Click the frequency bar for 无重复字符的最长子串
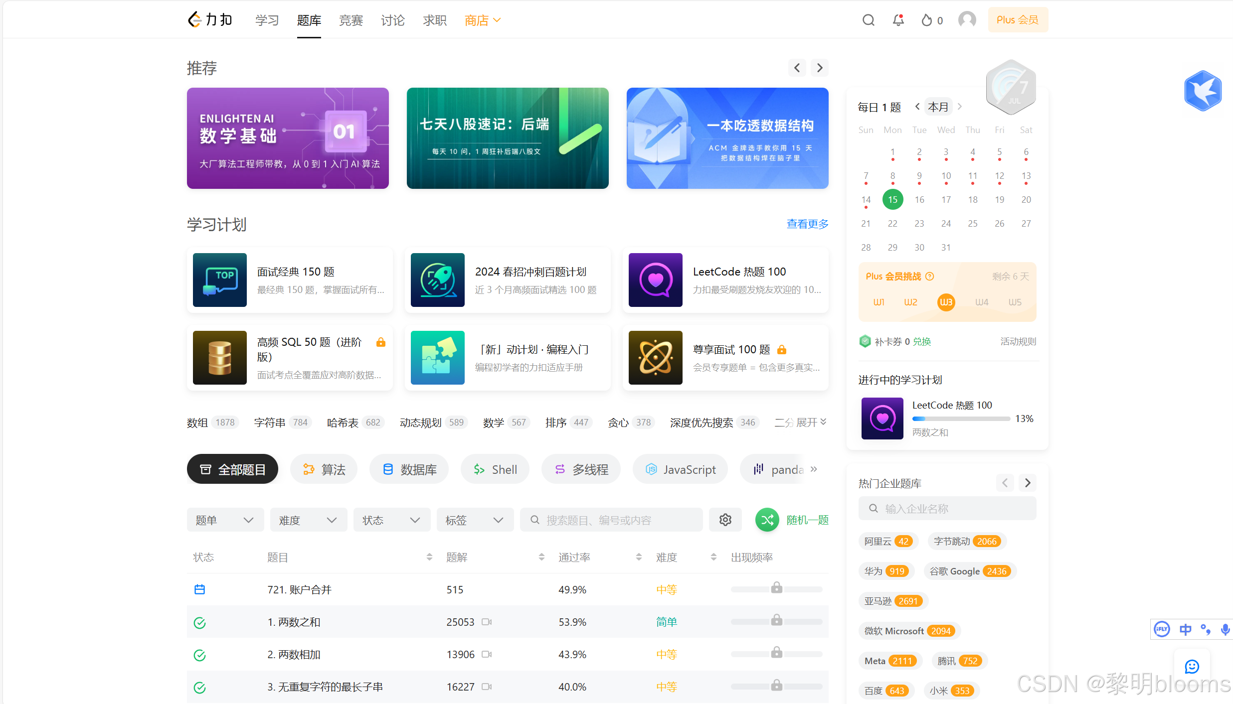This screenshot has height=704, width=1233. (x=776, y=687)
